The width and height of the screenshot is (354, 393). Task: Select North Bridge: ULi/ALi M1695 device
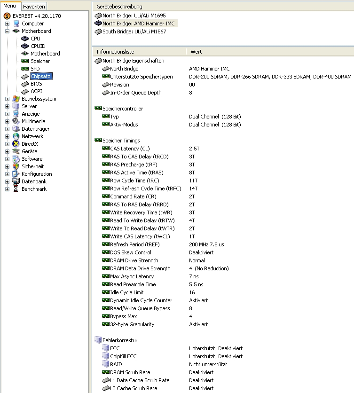[134, 16]
